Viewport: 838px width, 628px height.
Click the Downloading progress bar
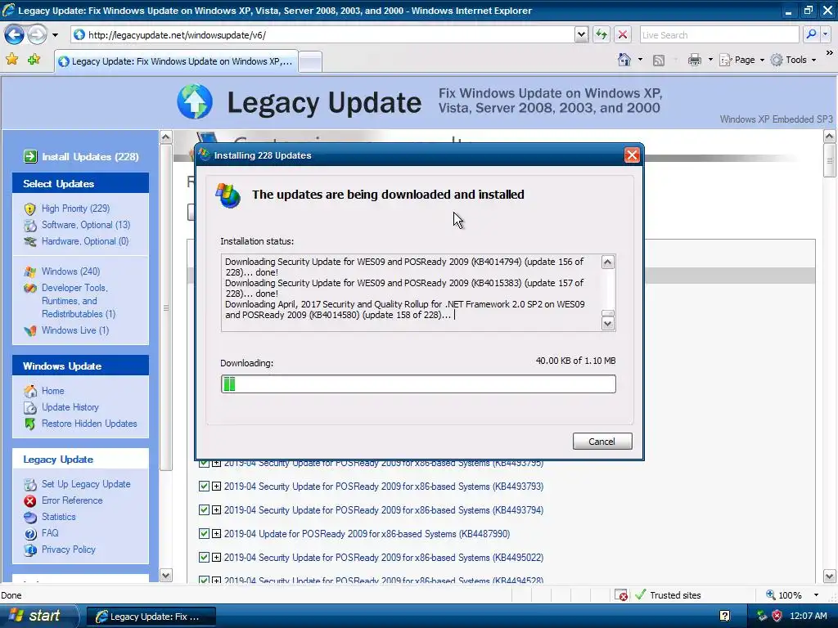(418, 384)
